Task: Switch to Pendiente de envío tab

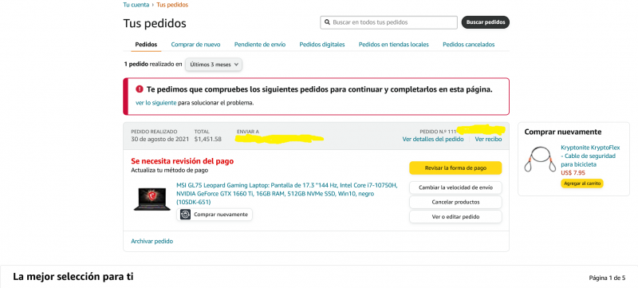Action: pyautogui.click(x=260, y=45)
